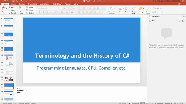Switch to the Home tab

coord(5,4)
